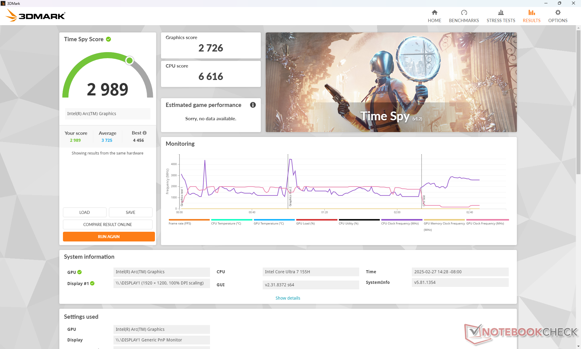Switch to the STRESS TESTS label
The image size is (581, 349).
click(x=501, y=21)
